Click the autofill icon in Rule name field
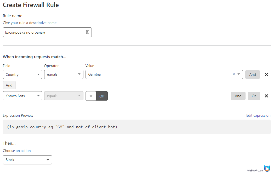This screenshot has width=273, height=173. click(88, 32)
